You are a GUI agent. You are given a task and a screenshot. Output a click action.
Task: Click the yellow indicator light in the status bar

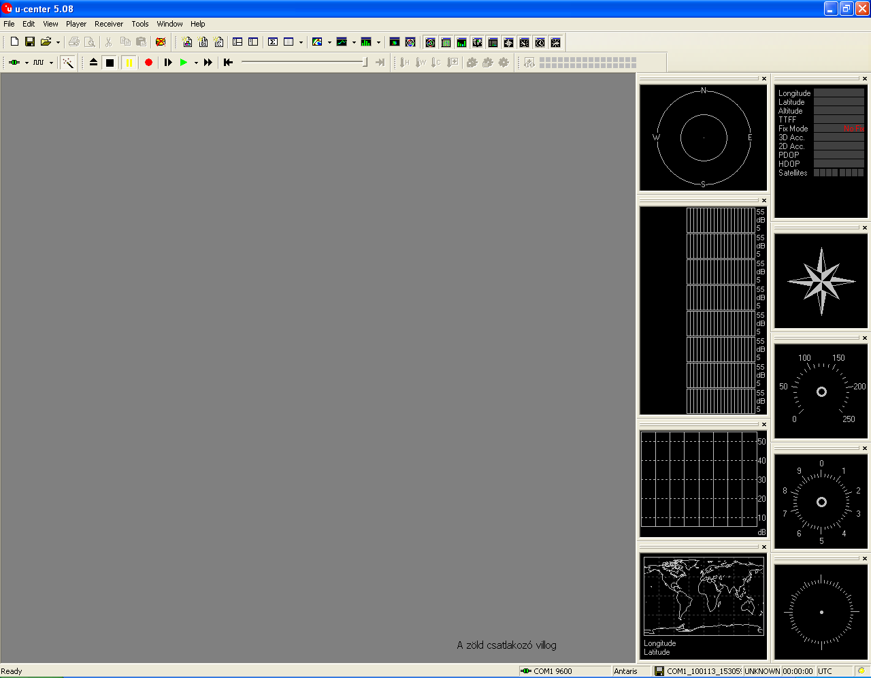[x=861, y=671]
